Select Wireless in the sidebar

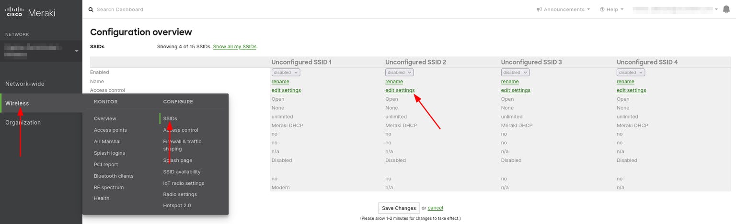click(x=17, y=103)
